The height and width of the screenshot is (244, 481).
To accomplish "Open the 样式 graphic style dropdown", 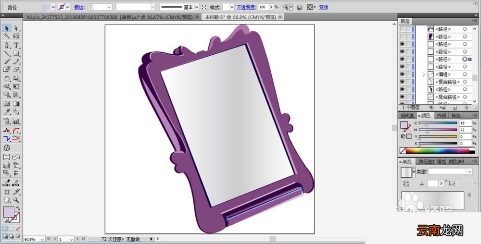I will (232, 7).
